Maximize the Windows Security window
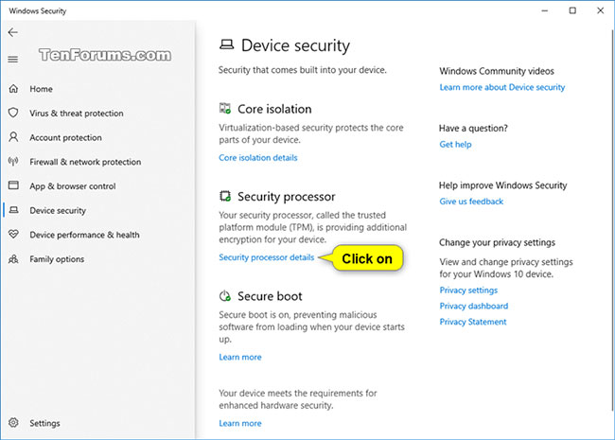615x440 pixels. pos(572,10)
